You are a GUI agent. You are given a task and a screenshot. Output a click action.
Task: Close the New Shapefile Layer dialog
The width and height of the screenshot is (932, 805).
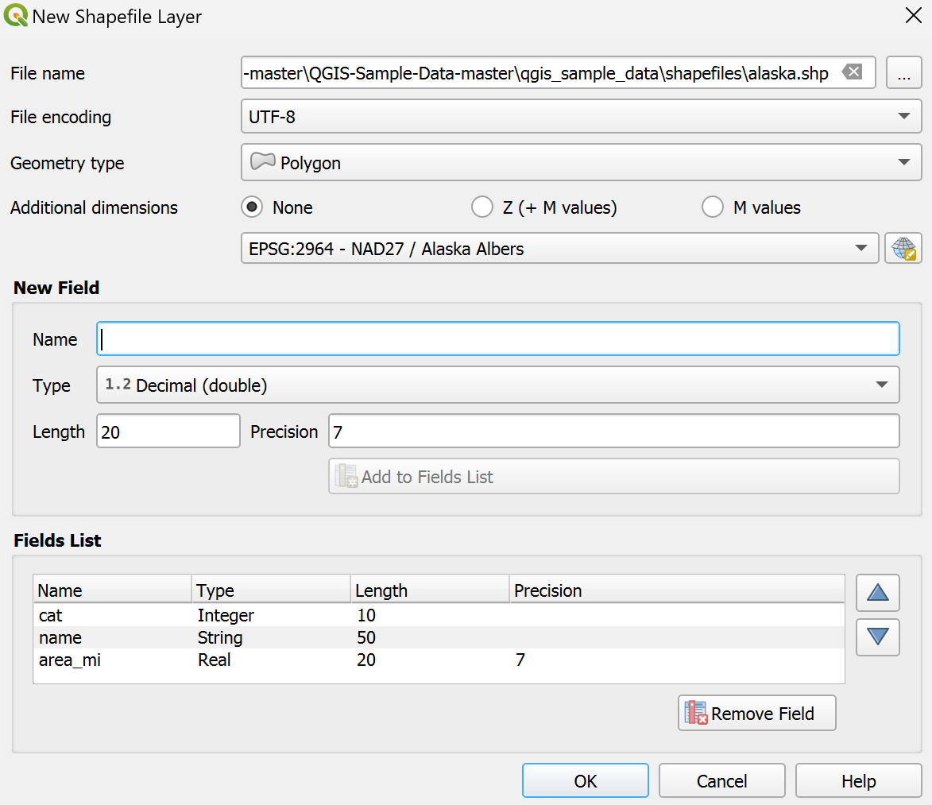click(913, 17)
